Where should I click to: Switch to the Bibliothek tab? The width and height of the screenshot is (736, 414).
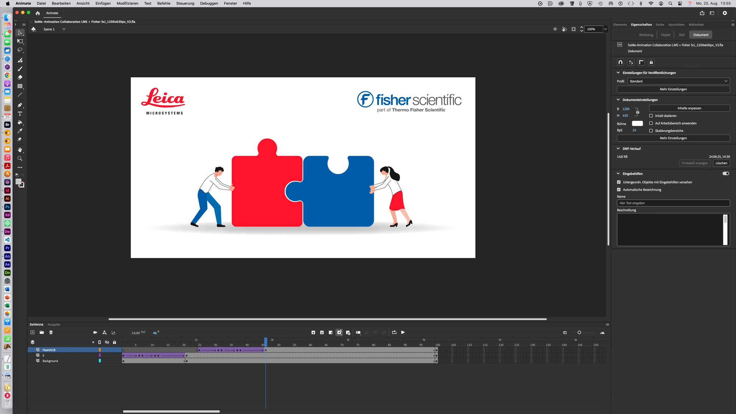point(696,24)
